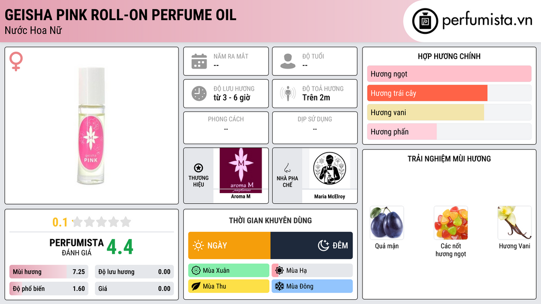Click the Dịp sử dụng occasion card
The height and width of the screenshot is (304, 541).
pos(315,128)
